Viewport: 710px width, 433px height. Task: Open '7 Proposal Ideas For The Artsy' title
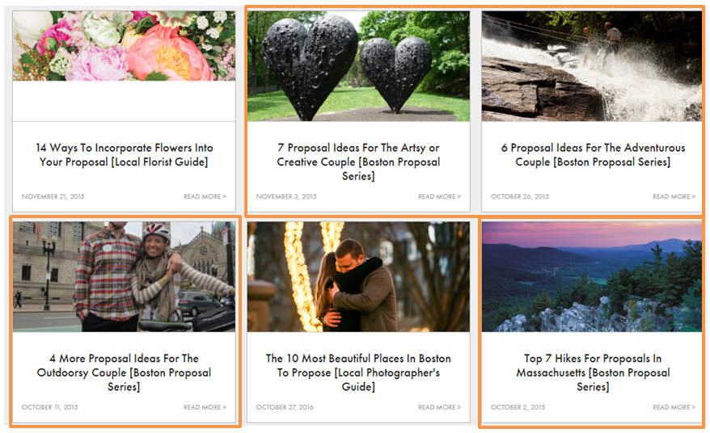358,162
